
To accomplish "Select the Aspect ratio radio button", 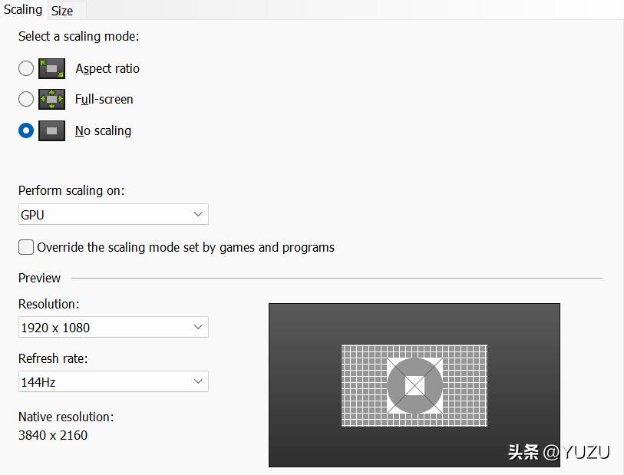I will click(25, 68).
